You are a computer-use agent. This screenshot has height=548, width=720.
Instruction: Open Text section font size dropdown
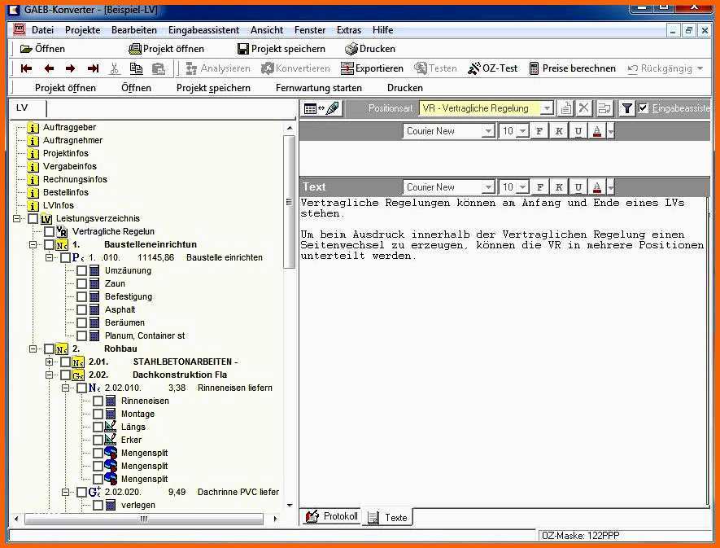523,187
